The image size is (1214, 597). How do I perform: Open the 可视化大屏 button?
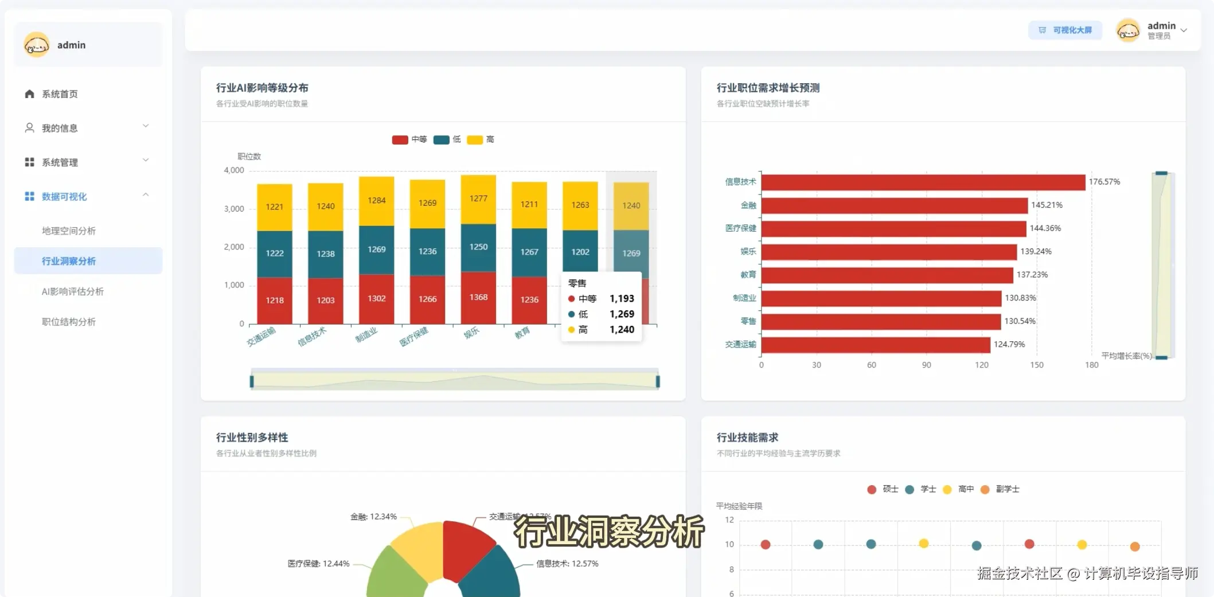pos(1065,30)
